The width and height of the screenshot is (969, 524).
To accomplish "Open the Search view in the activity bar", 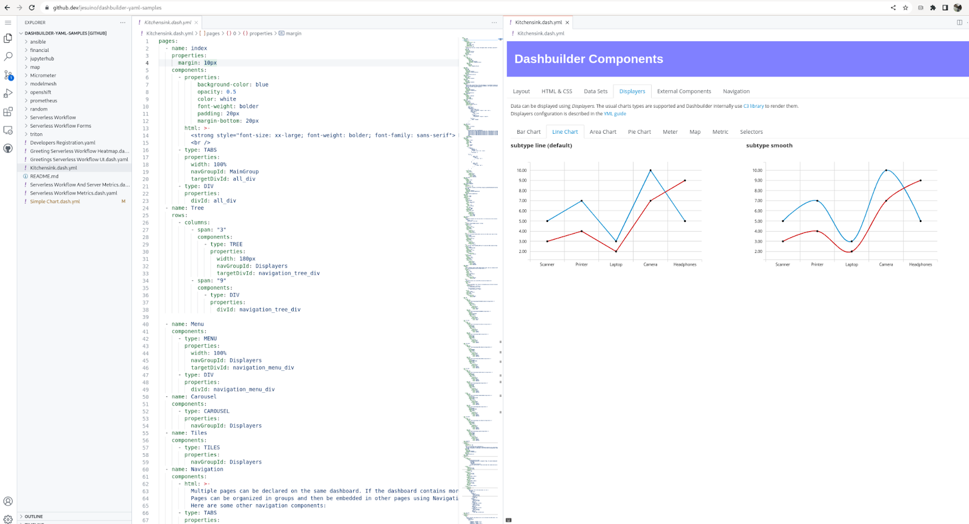I will click(x=8, y=56).
